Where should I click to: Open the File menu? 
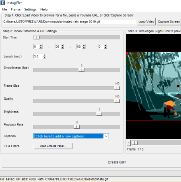coord(4,9)
